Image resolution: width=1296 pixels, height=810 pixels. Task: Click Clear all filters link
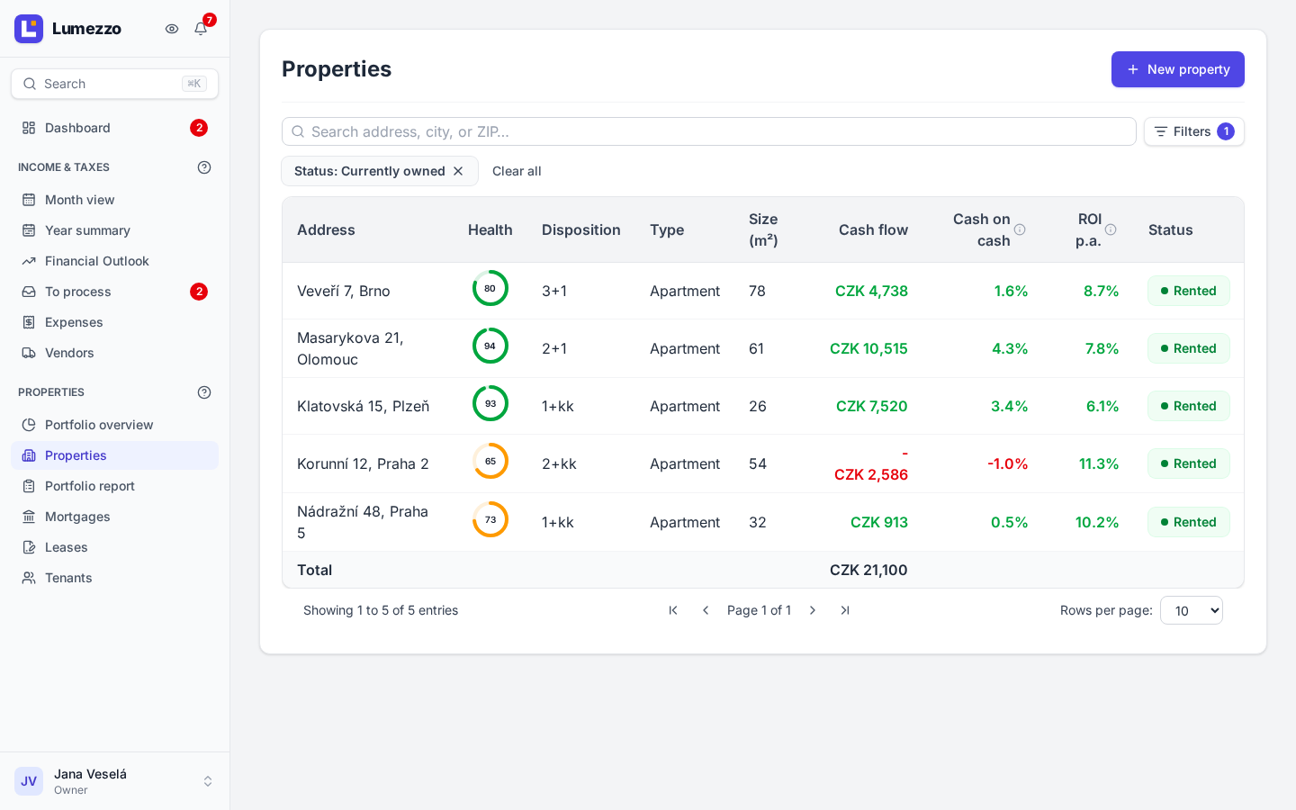(517, 171)
